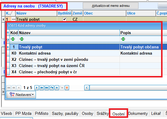
Task: Open the Dokumenty tab
Action: (138, 114)
